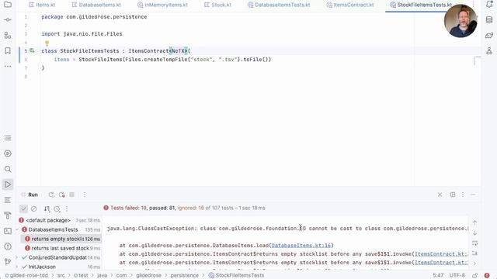Image resolution: width=497 pixels, height=279 pixels.
Task: Switch to Items.kt tab
Action: point(42,5)
